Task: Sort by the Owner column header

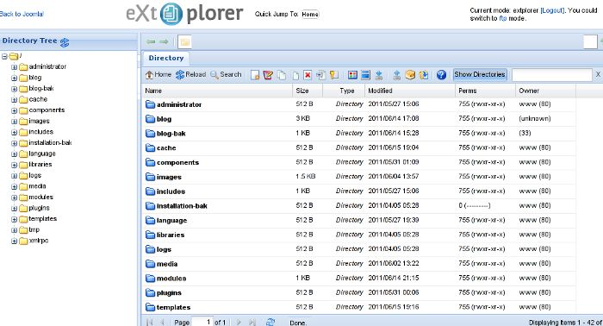Action: [545, 91]
